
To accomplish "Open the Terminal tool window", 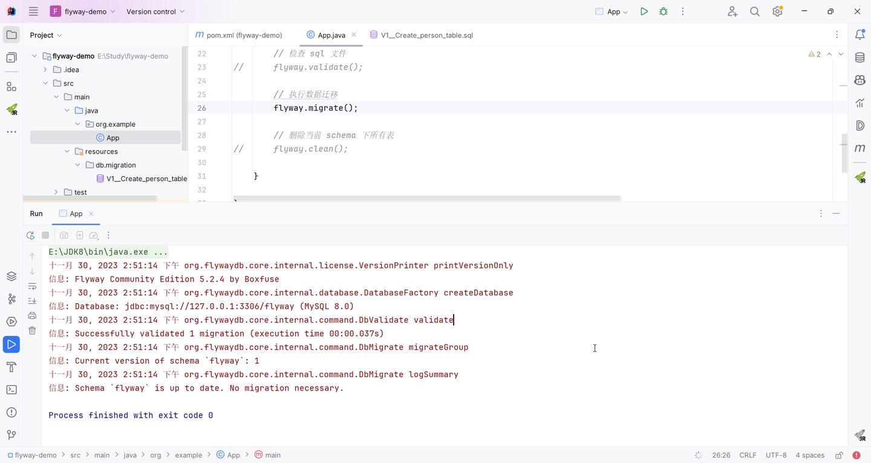I will tap(11, 390).
